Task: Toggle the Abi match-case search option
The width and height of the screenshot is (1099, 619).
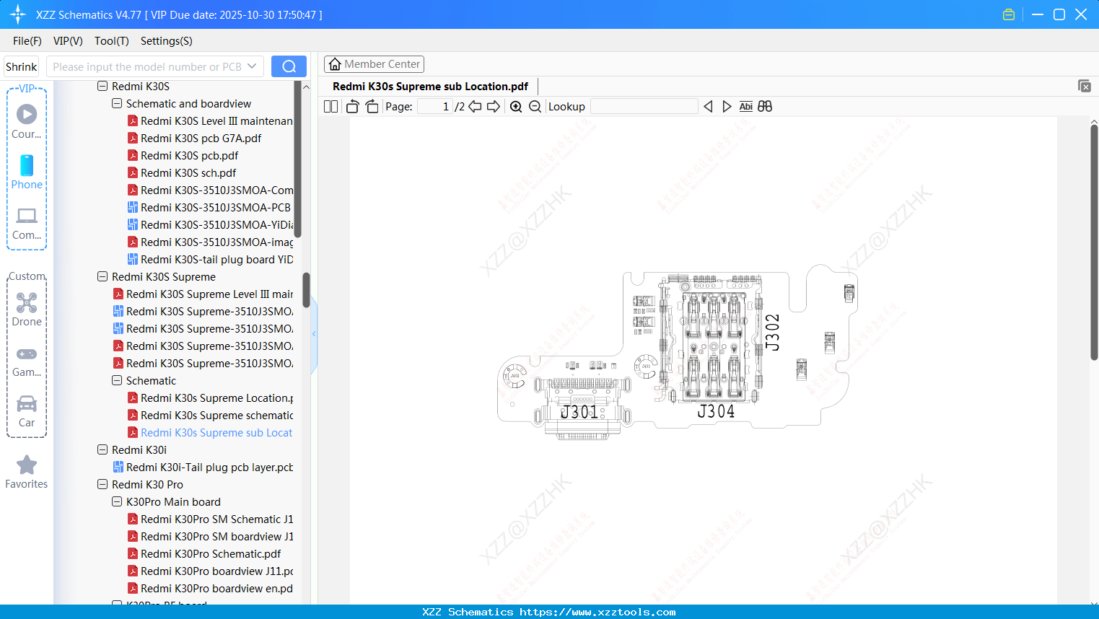Action: click(745, 106)
